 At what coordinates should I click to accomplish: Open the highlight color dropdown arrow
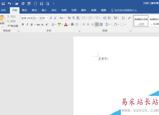point(63,25)
